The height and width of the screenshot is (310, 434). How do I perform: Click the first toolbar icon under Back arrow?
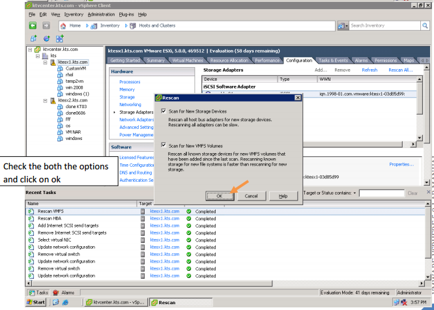(x=33, y=38)
